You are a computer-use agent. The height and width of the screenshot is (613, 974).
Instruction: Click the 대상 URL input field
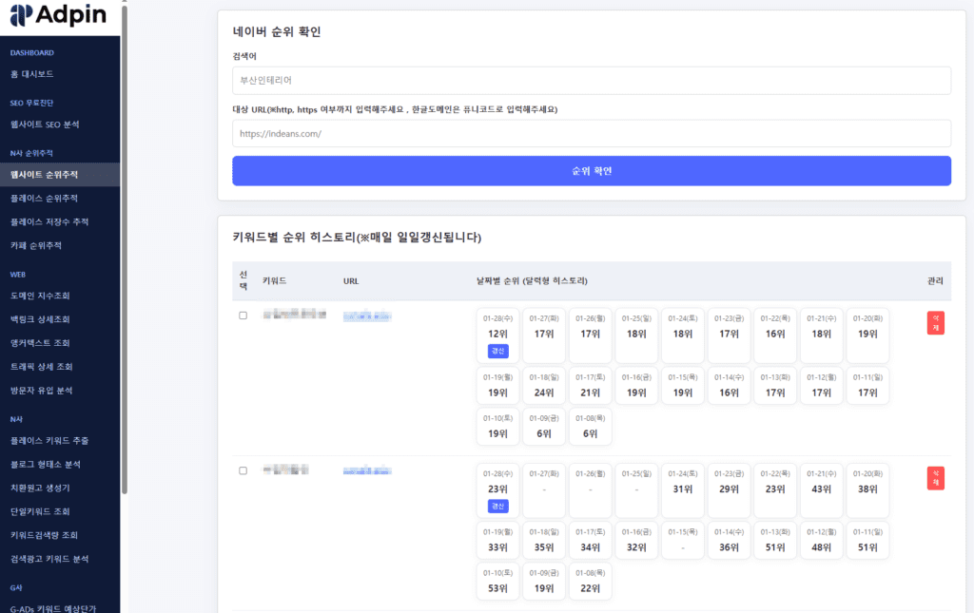[x=591, y=134]
